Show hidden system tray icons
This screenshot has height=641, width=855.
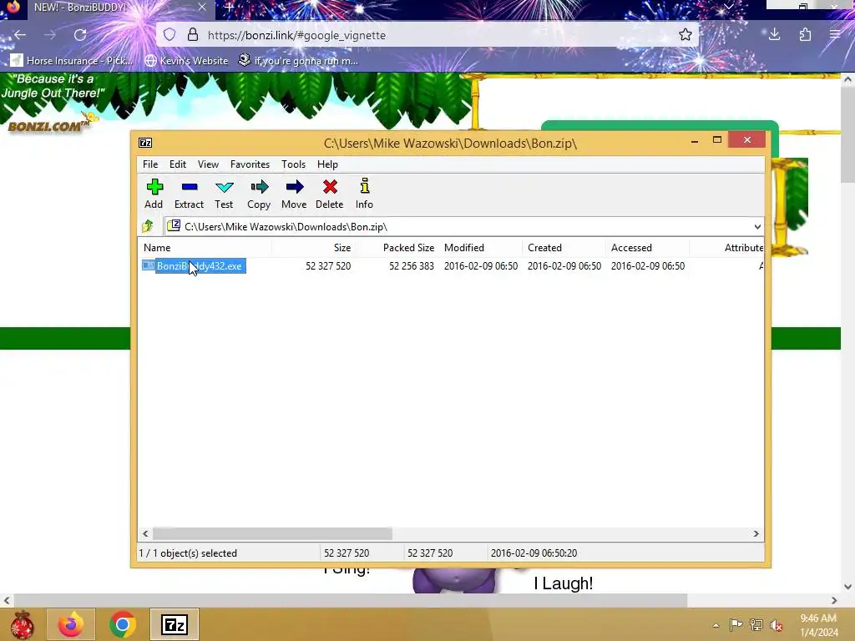point(716,625)
